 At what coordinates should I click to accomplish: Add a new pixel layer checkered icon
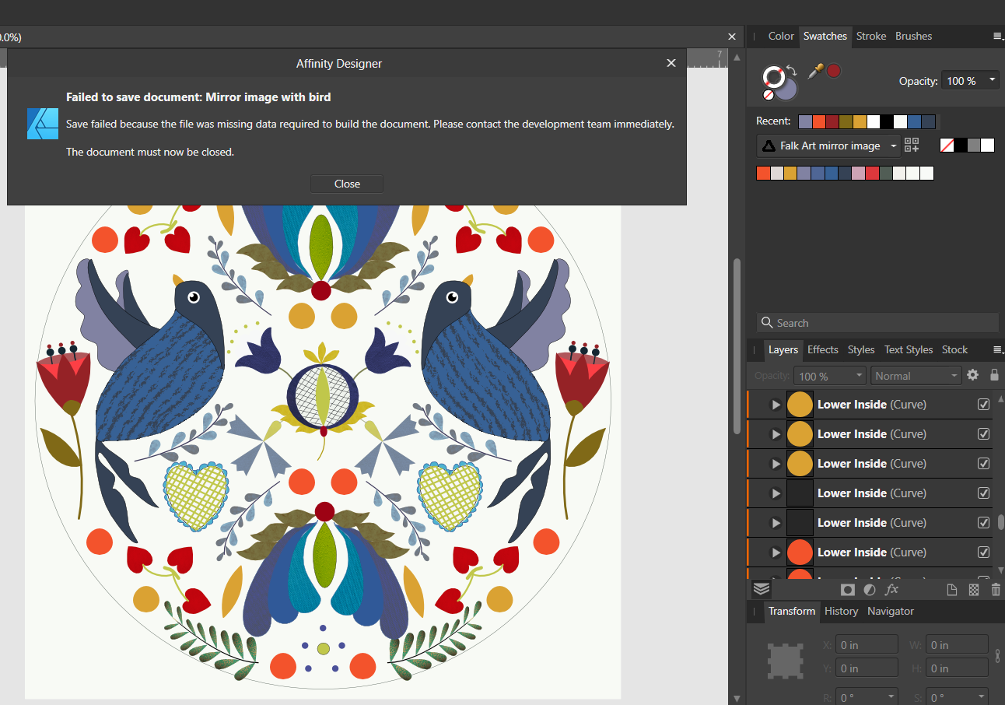(x=973, y=590)
